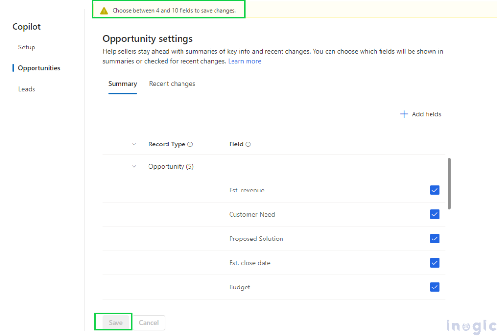Screen dimensions: 497x336
Task: Uncheck the Customer Need checkbox
Action: [434, 214]
